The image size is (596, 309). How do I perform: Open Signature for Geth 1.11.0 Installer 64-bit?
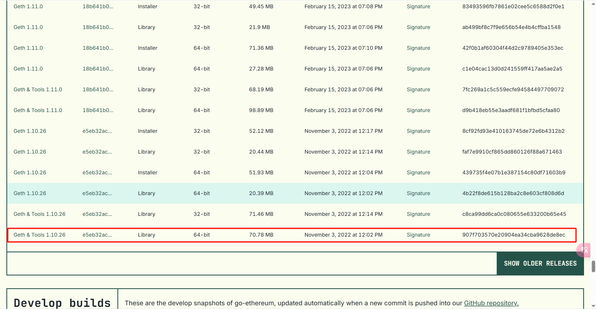pos(418,48)
